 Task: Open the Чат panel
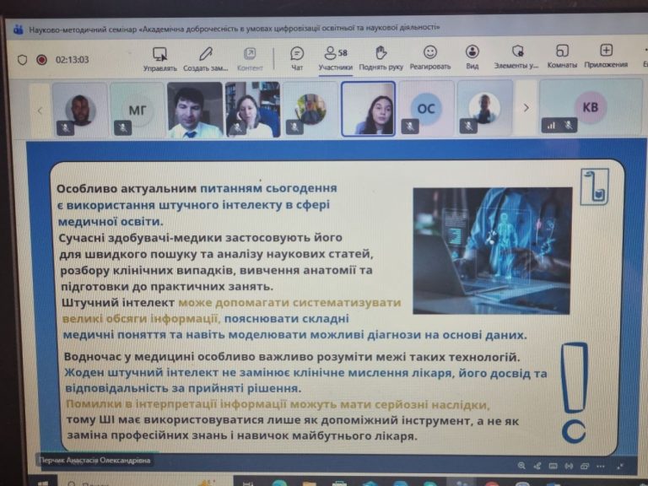coord(297,59)
